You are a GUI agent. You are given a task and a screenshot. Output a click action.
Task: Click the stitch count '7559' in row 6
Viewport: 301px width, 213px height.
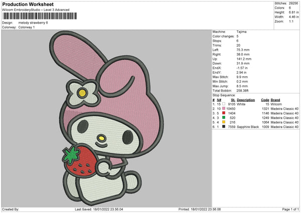point(231,127)
